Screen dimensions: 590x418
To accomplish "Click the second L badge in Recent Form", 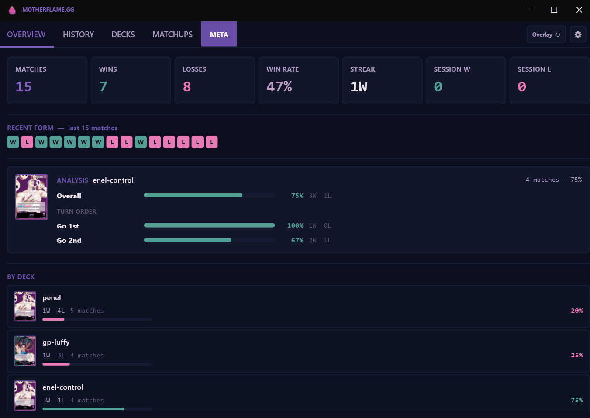I will (x=112, y=142).
